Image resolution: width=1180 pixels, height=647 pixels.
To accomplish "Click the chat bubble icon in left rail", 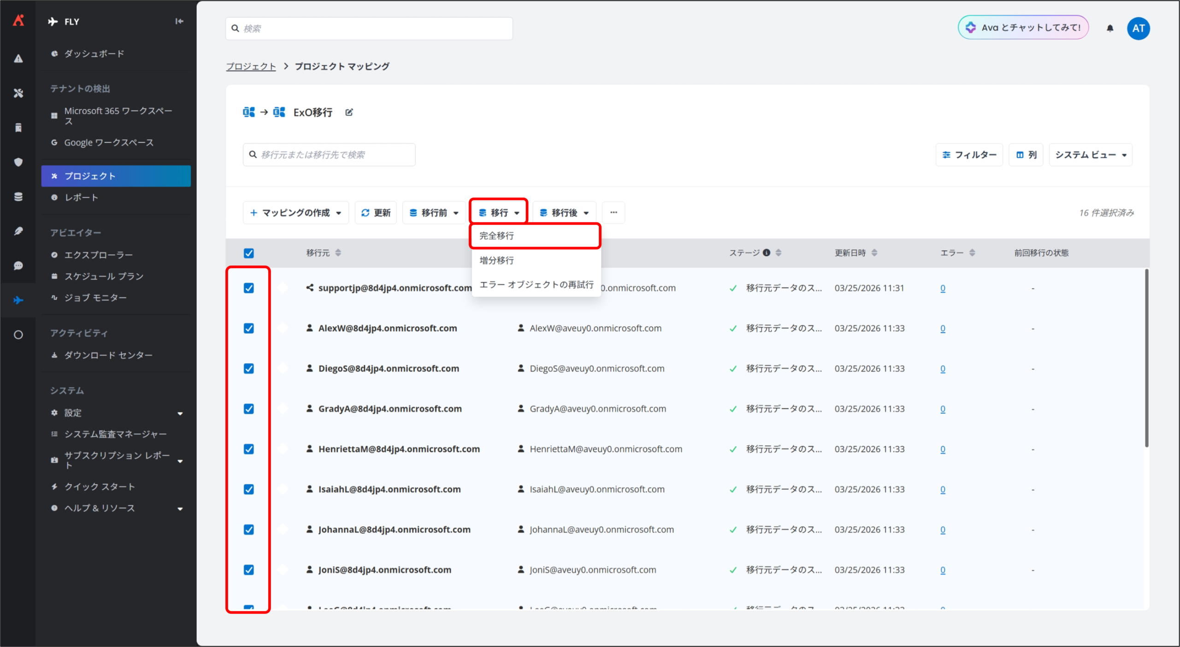I will (18, 266).
